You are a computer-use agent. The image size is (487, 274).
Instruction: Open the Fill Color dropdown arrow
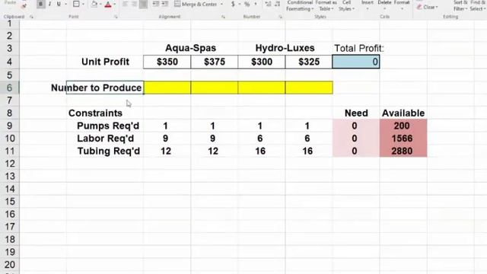point(100,4)
